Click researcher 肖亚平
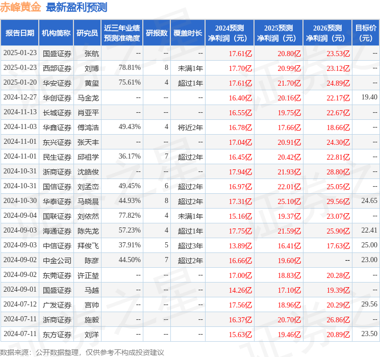 pyautogui.click(x=88, y=113)
